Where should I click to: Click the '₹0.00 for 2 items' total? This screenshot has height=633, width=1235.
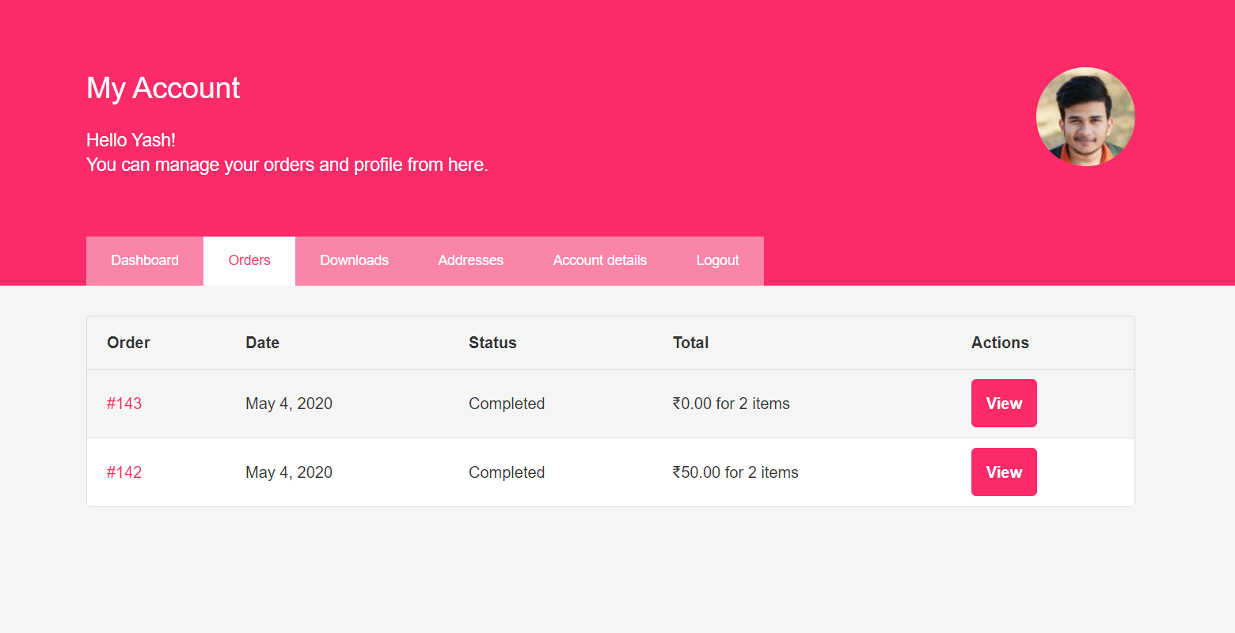coord(731,404)
